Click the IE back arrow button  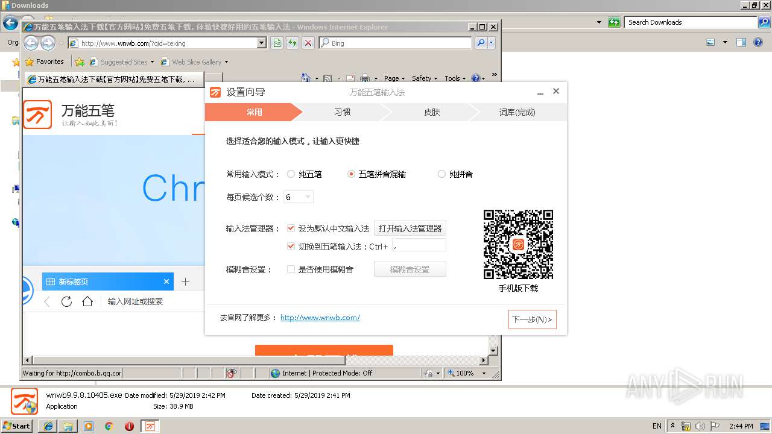(31, 43)
